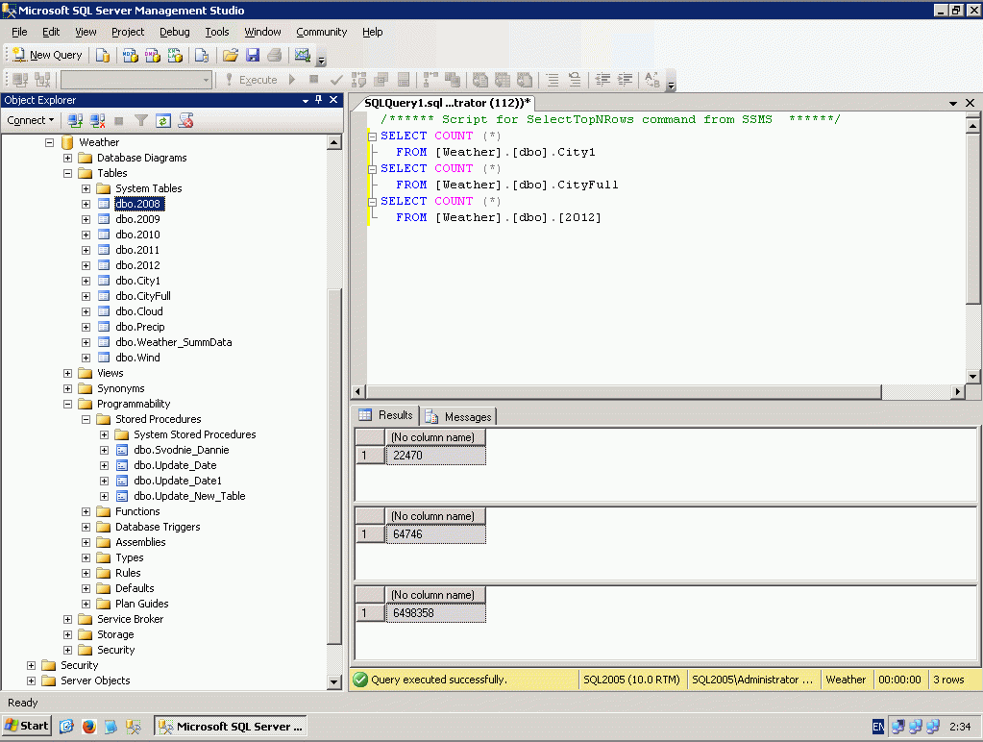
Task: Click the Save disk icon in toolbar
Action: click(x=253, y=55)
